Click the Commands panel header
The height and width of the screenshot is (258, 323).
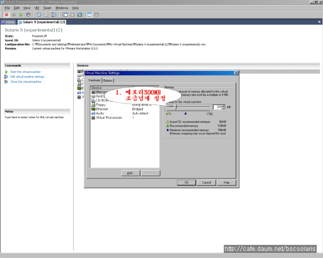pyautogui.click(x=37, y=66)
